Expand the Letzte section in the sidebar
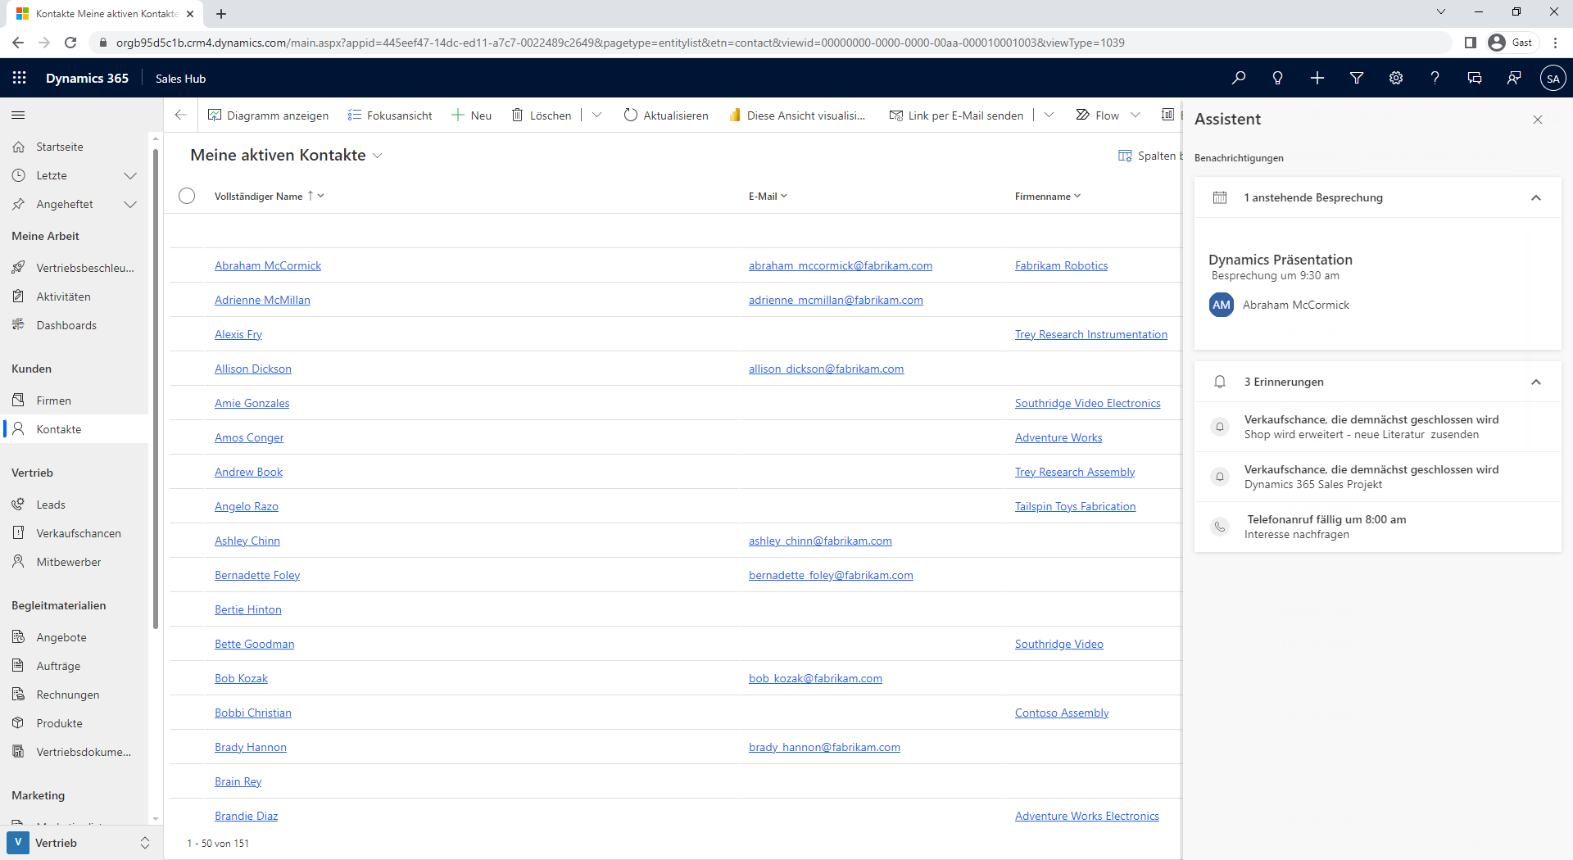1573x860 pixels. coord(129,175)
